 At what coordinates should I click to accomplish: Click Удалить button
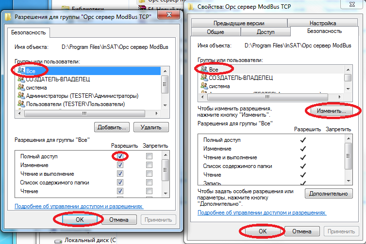(151, 127)
